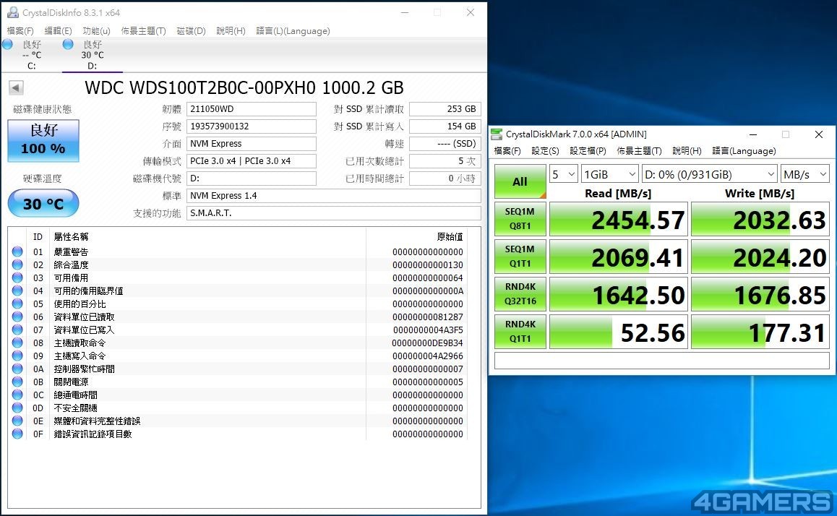Click the 30 °C temperature button
The height and width of the screenshot is (516, 837).
pos(43,203)
